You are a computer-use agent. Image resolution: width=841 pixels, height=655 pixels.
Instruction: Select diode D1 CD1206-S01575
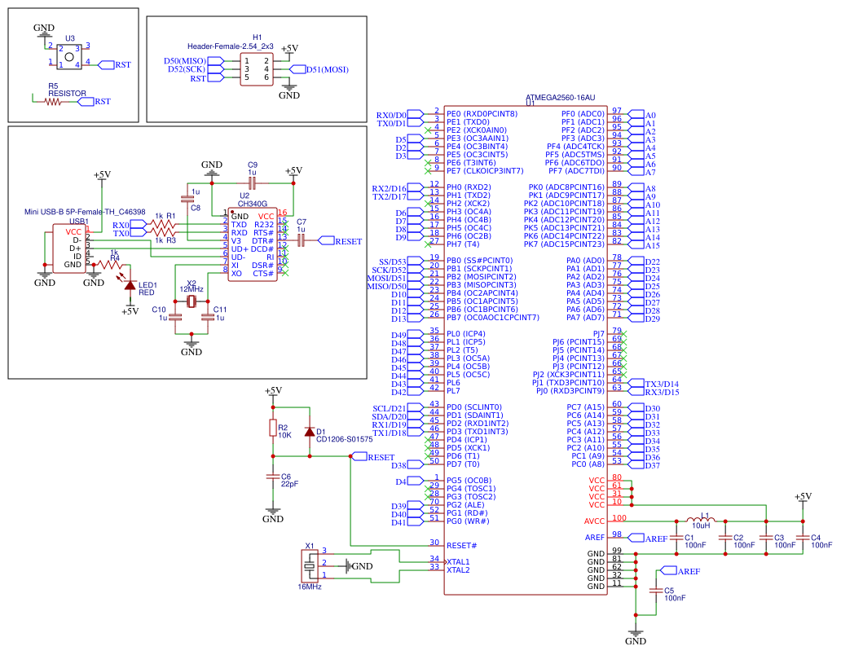click(x=311, y=430)
